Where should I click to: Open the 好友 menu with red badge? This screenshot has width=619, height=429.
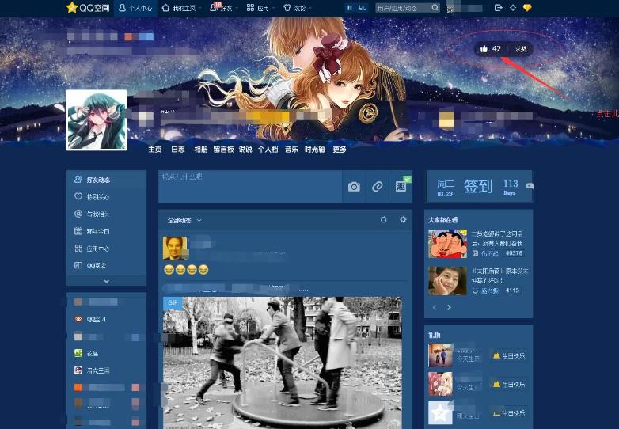[x=221, y=8]
